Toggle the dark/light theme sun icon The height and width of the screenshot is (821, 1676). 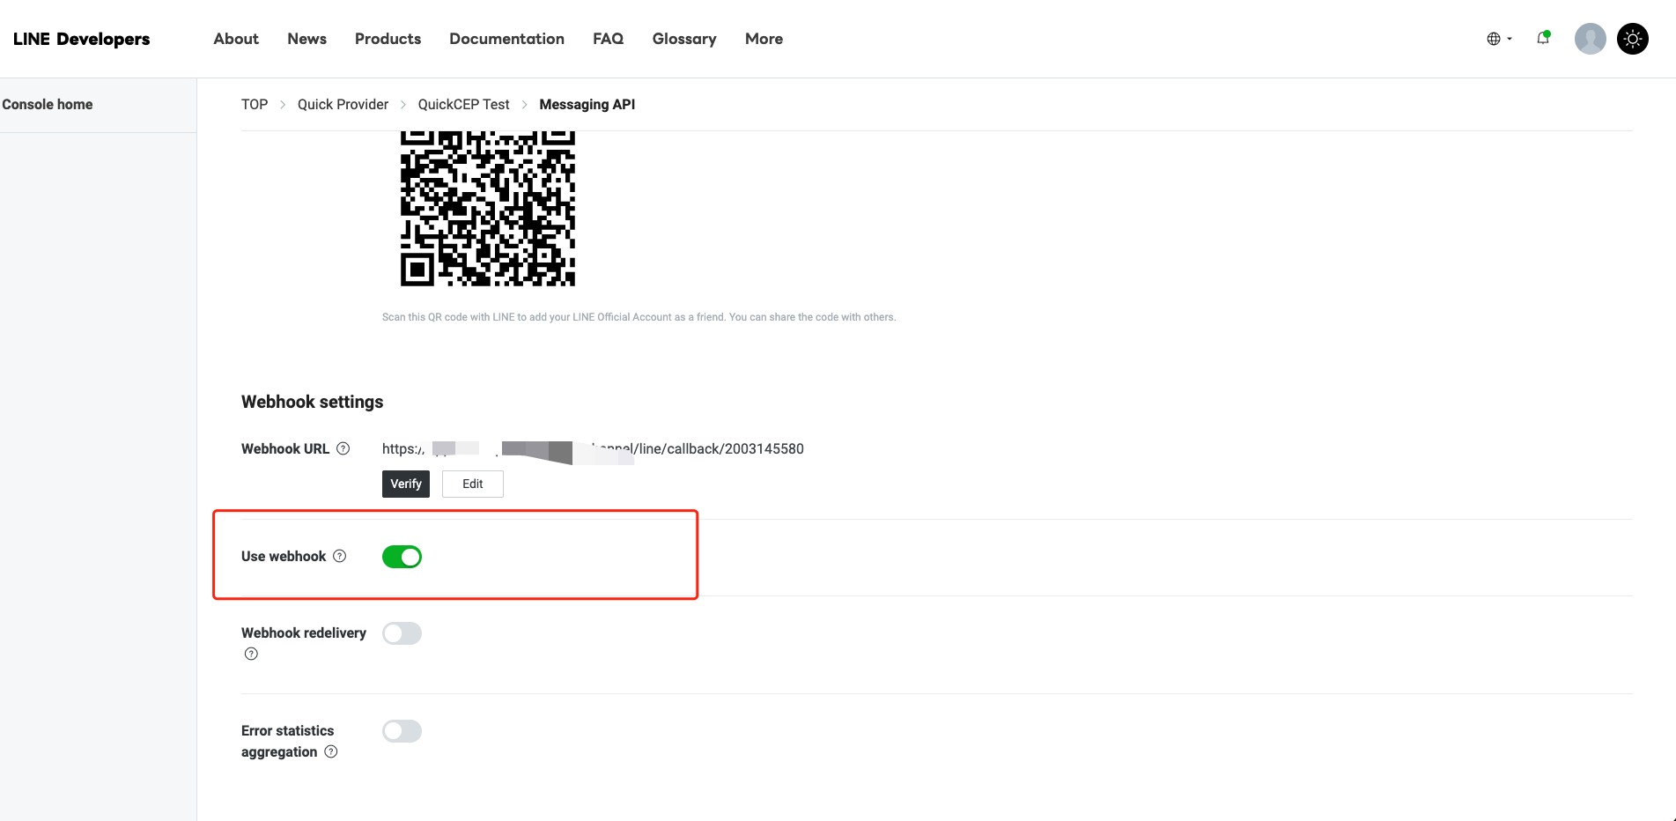[x=1633, y=39]
